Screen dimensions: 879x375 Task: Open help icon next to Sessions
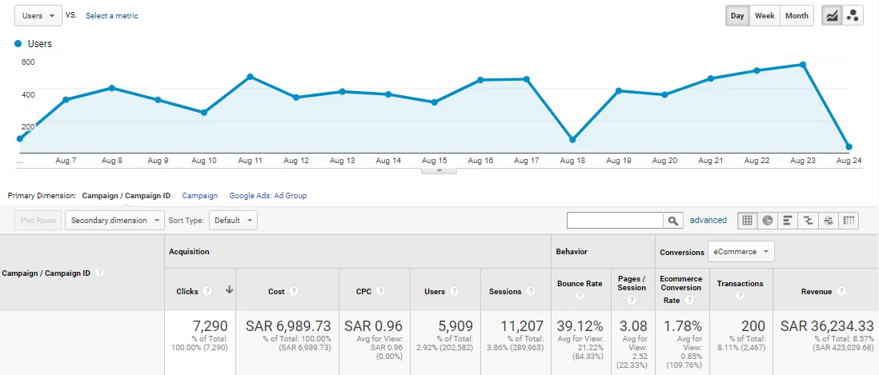pos(530,291)
